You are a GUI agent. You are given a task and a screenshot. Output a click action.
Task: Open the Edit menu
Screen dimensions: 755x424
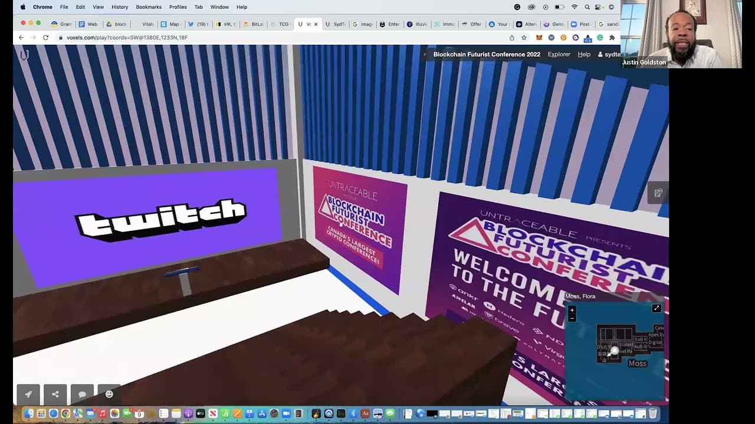(80, 7)
